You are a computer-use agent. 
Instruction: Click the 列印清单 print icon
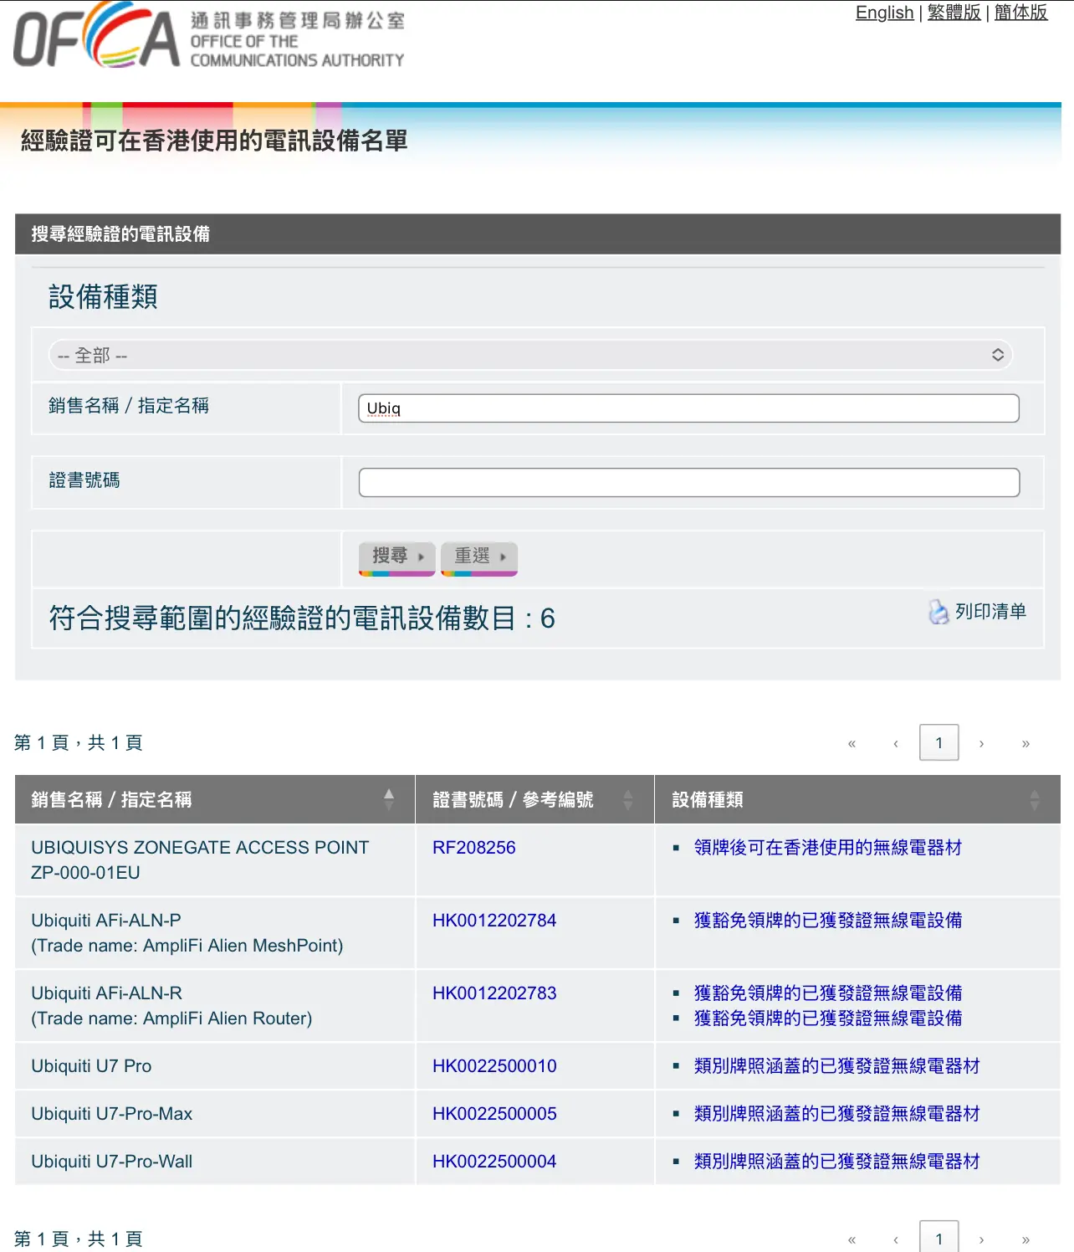coord(938,612)
